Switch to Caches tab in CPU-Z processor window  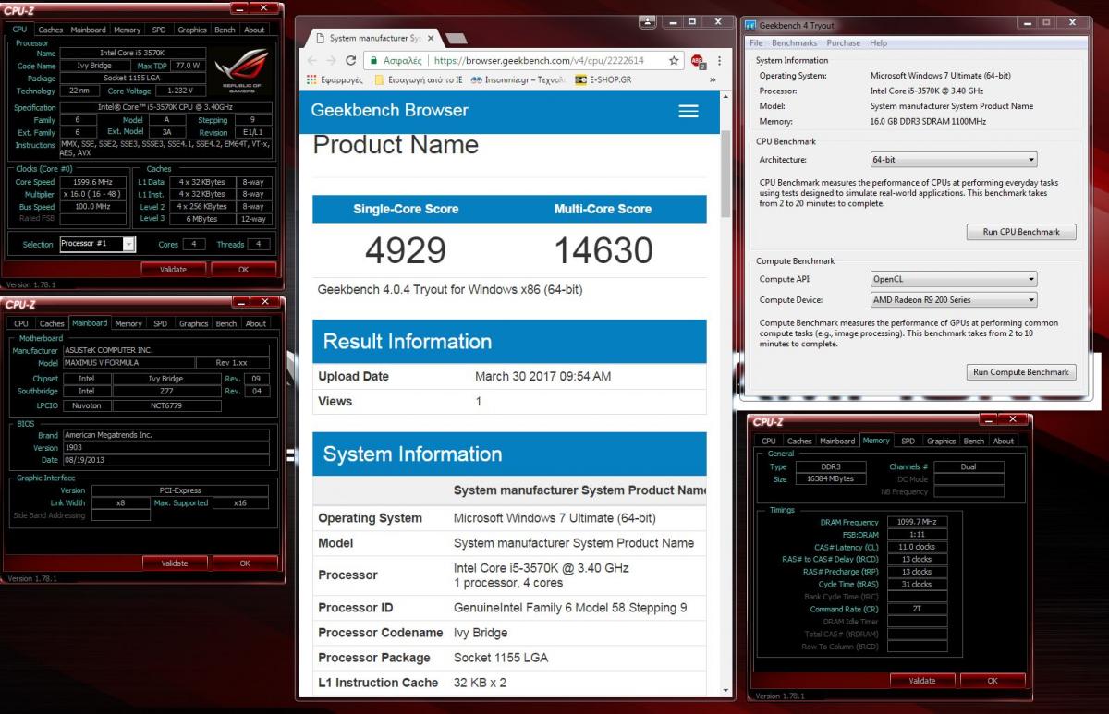pyautogui.click(x=50, y=30)
